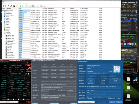
Task: Go forward with the AIDA64 toolbar right arrow
Action: point(6,6)
